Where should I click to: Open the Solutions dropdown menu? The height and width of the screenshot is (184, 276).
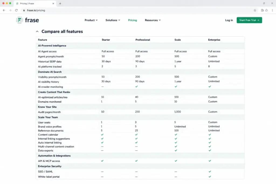point(113,20)
